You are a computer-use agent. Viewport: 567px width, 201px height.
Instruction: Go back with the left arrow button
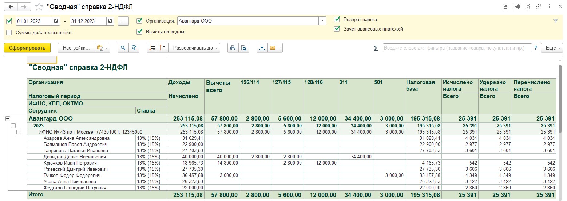[x=11, y=7]
